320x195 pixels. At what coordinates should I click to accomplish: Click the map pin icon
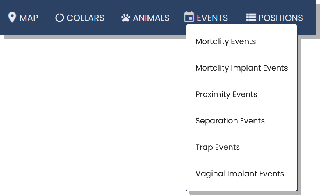pos(12,17)
